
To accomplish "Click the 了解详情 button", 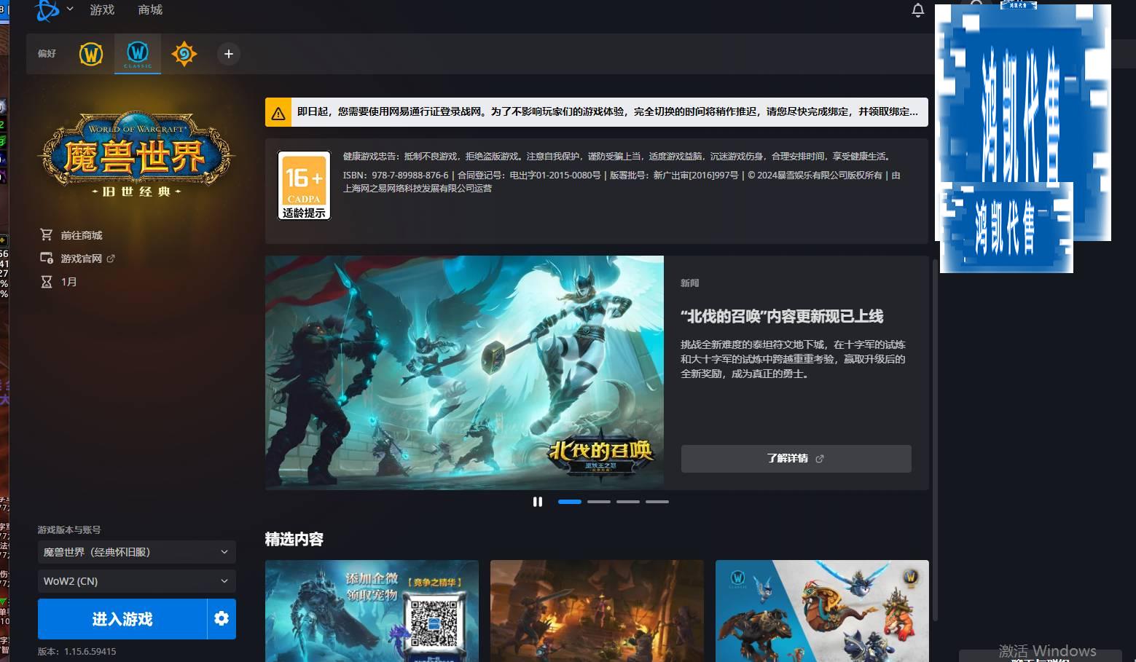I will (x=796, y=459).
